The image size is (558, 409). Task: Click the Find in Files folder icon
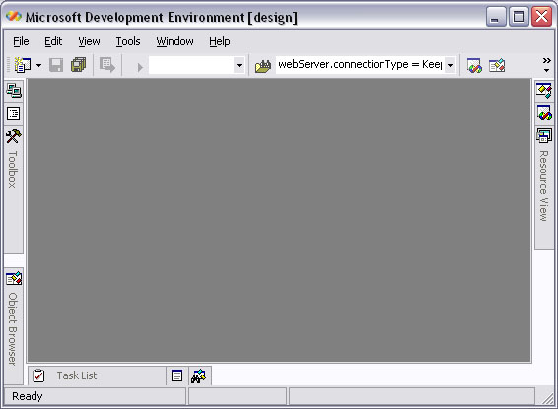263,66
